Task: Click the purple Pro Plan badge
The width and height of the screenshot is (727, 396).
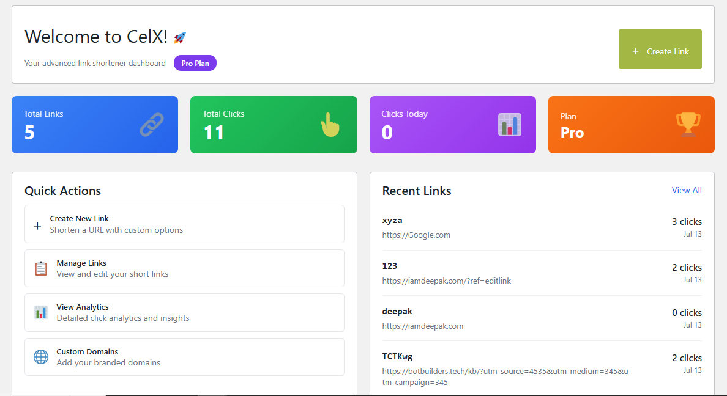Action: tap(195, 64)
